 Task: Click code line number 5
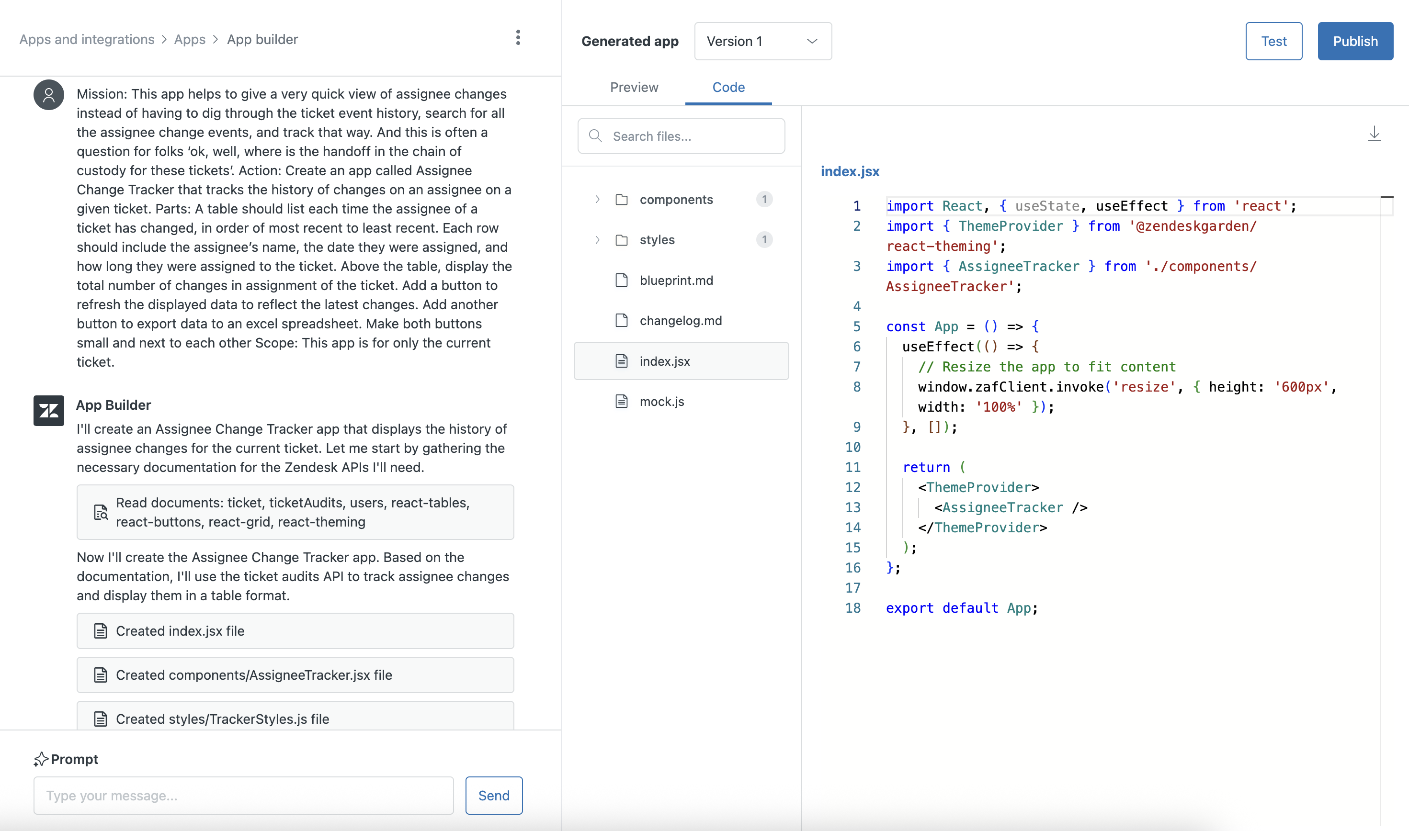pyautogui.click(x=857, y=326)
